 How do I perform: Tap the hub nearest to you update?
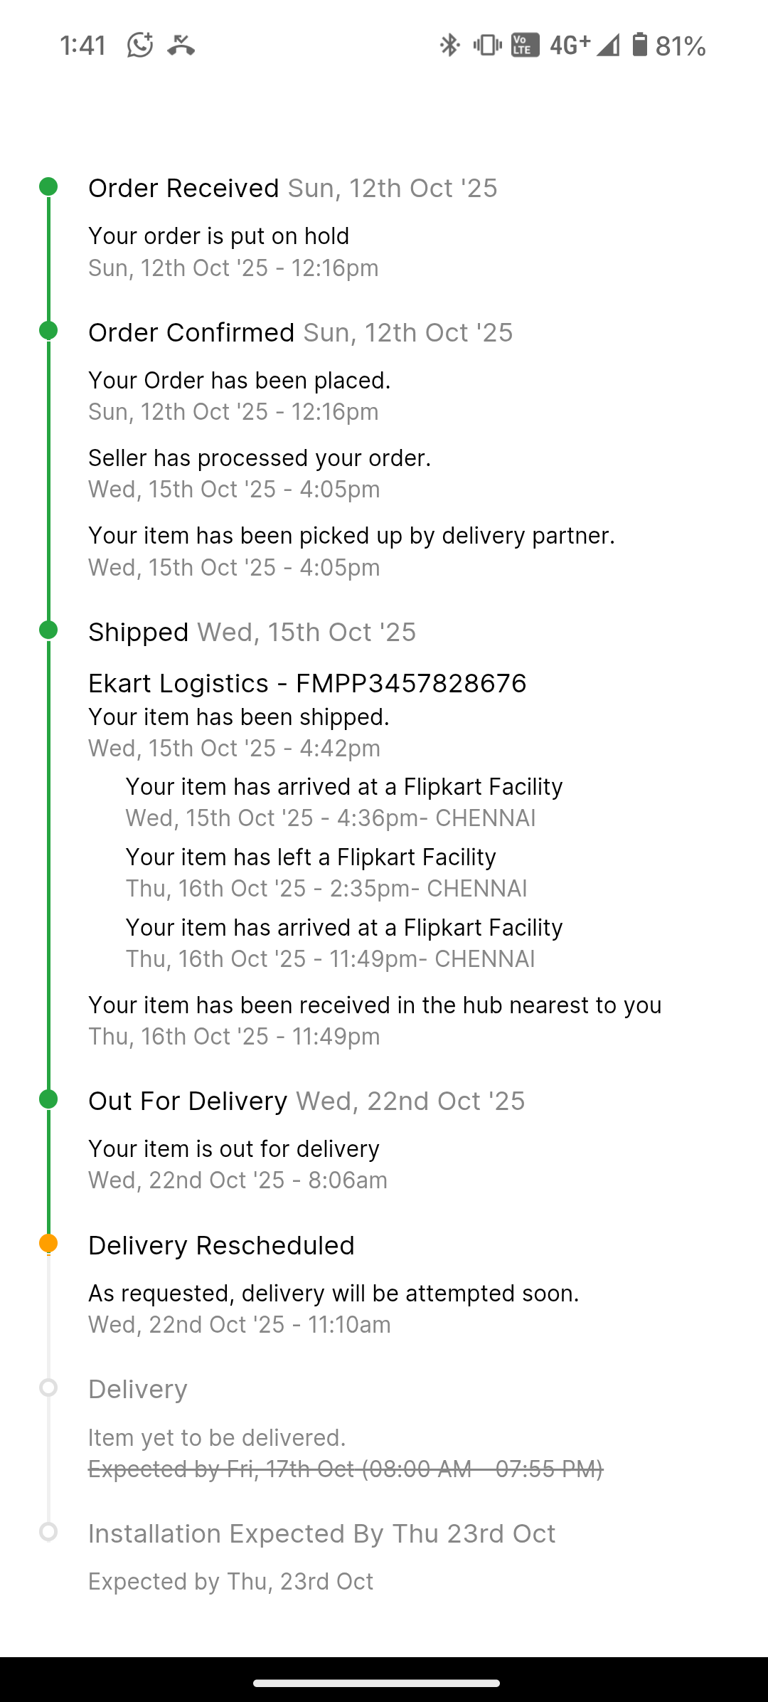point(375,1005)
